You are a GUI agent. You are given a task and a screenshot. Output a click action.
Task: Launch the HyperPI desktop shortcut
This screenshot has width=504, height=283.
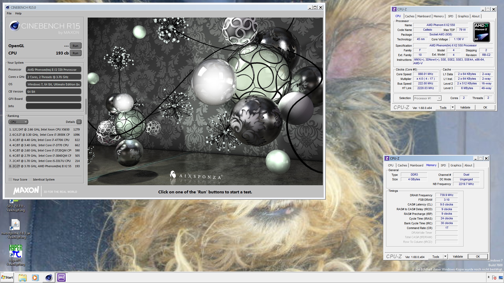point(15,255)
